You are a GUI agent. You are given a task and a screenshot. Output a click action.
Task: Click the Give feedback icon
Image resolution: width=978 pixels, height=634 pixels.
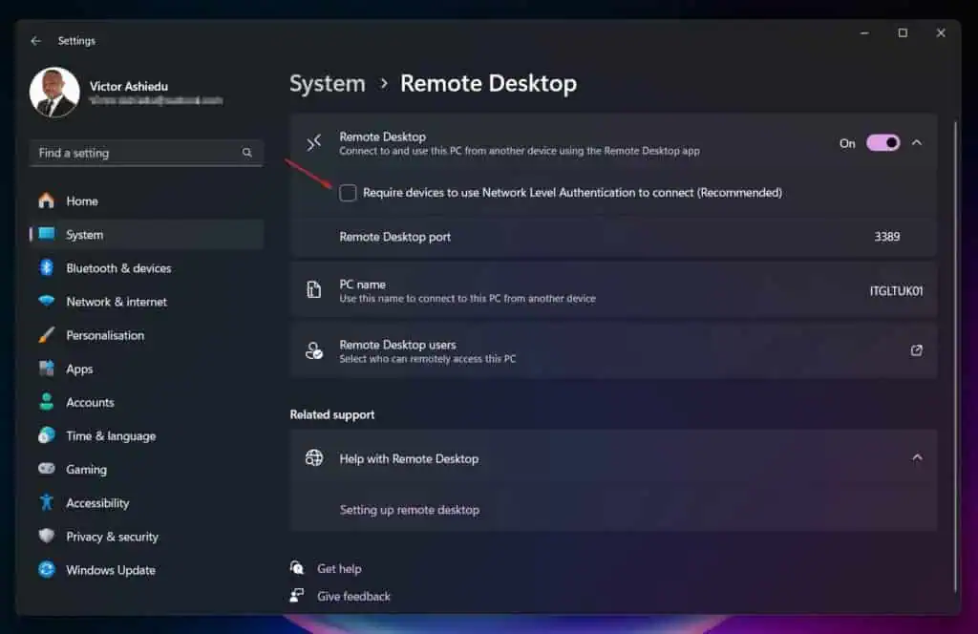[x=297, y=596]
